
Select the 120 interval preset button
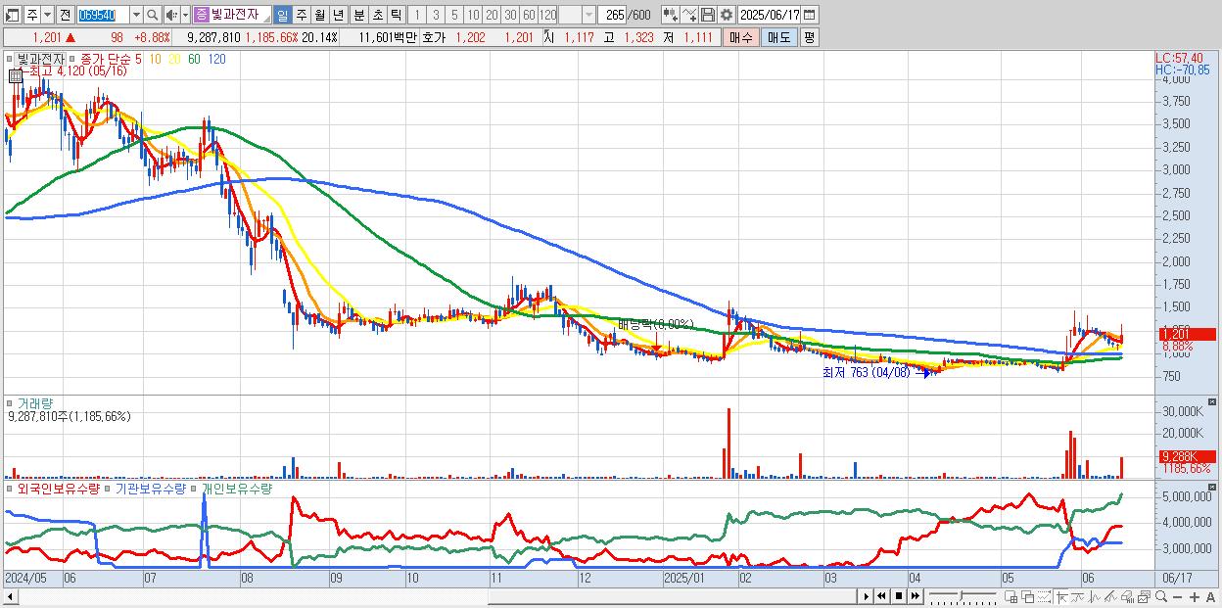(x=547, y=15)
